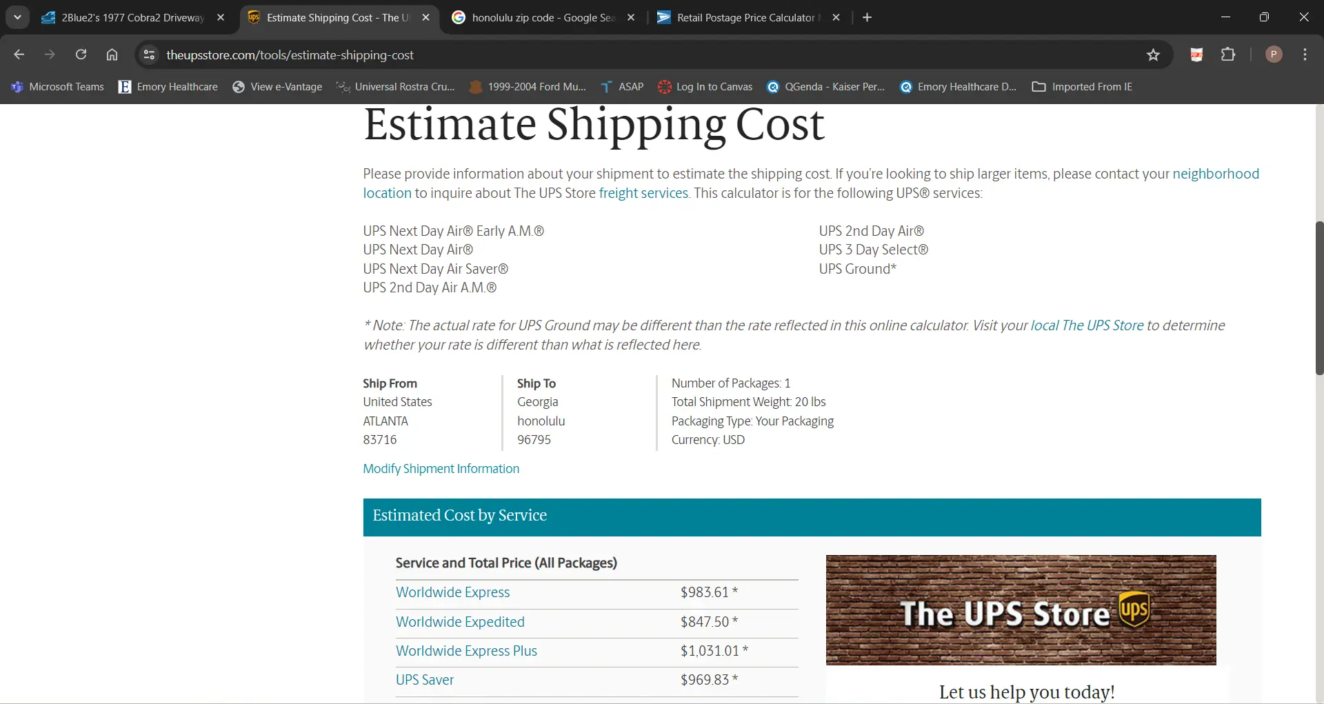The height and width of the screenshot is (704, 1324).
Task: Open the 1999-2004 Ford Mu... bookmark
Action: 528,87
